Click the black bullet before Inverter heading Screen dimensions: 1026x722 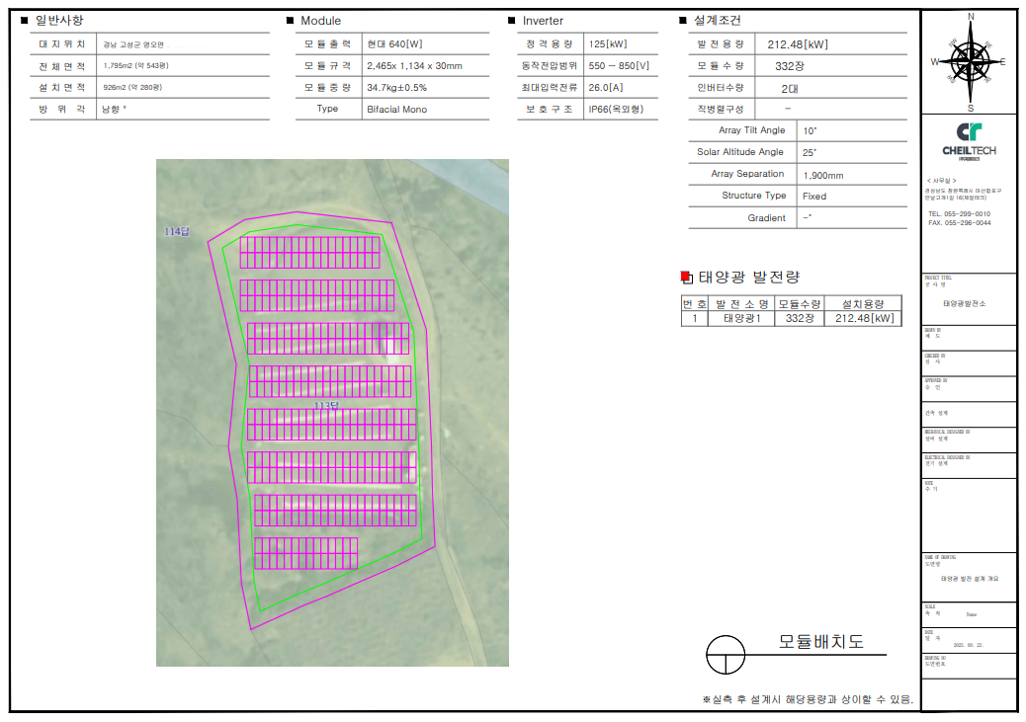pos(511,21)
